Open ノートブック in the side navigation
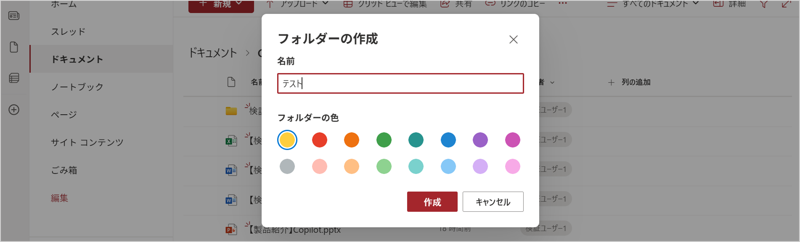The height and width of the screenshot is (242, 800). 77,87
